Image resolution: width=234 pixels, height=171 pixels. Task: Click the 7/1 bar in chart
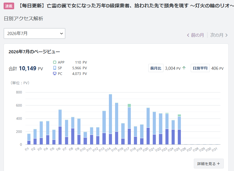(x=29, y=139)
